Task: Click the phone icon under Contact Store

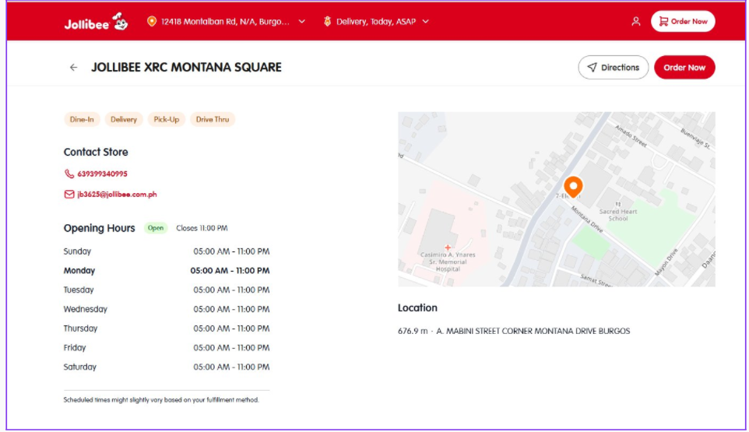Action: tap(69, 174)
